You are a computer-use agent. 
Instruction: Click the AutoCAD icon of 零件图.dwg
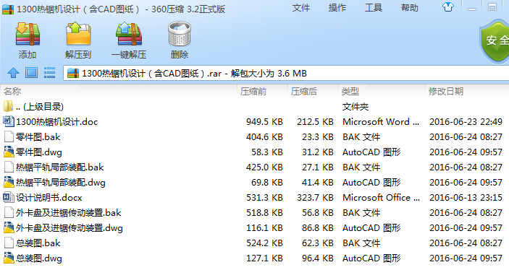click(x=9, y=152)
